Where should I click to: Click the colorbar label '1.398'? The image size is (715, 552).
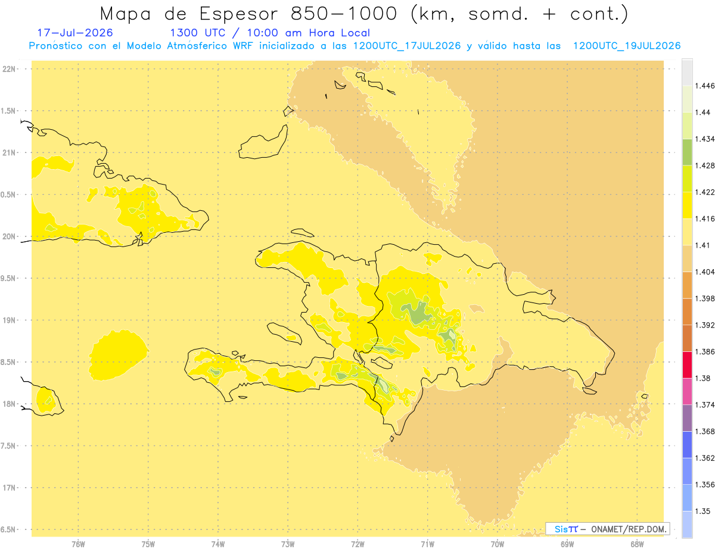tap(706, 298)
